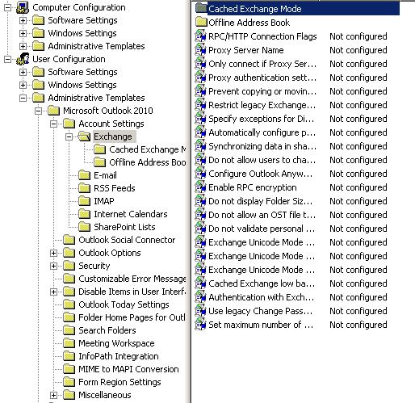Image resolution: width=415 pixels, height=403 pixels.
Task: Click the Outlook Social Connector folder icon
Action: 69,240
